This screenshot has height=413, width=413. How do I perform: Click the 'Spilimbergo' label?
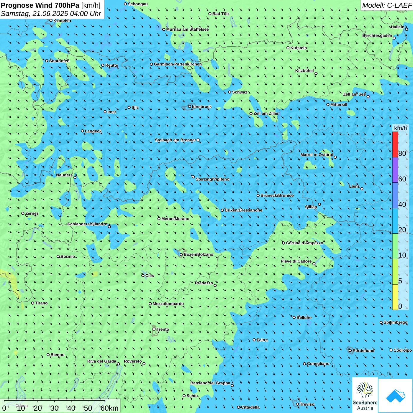click(x=396, y=322)
